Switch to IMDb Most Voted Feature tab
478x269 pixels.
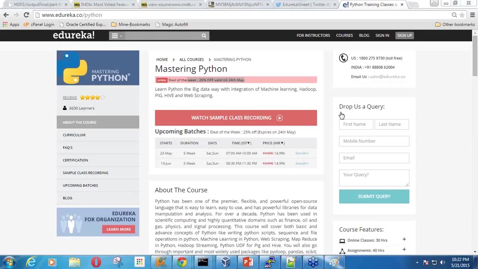pos(105,4)
